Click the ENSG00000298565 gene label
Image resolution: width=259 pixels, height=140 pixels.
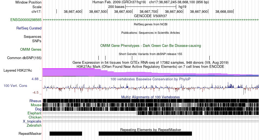coord(26,20)
